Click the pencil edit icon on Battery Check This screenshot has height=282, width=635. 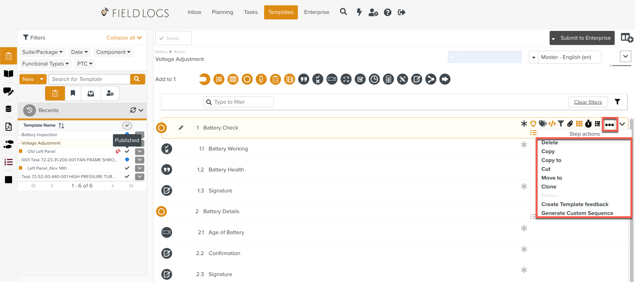click(181, 128)
